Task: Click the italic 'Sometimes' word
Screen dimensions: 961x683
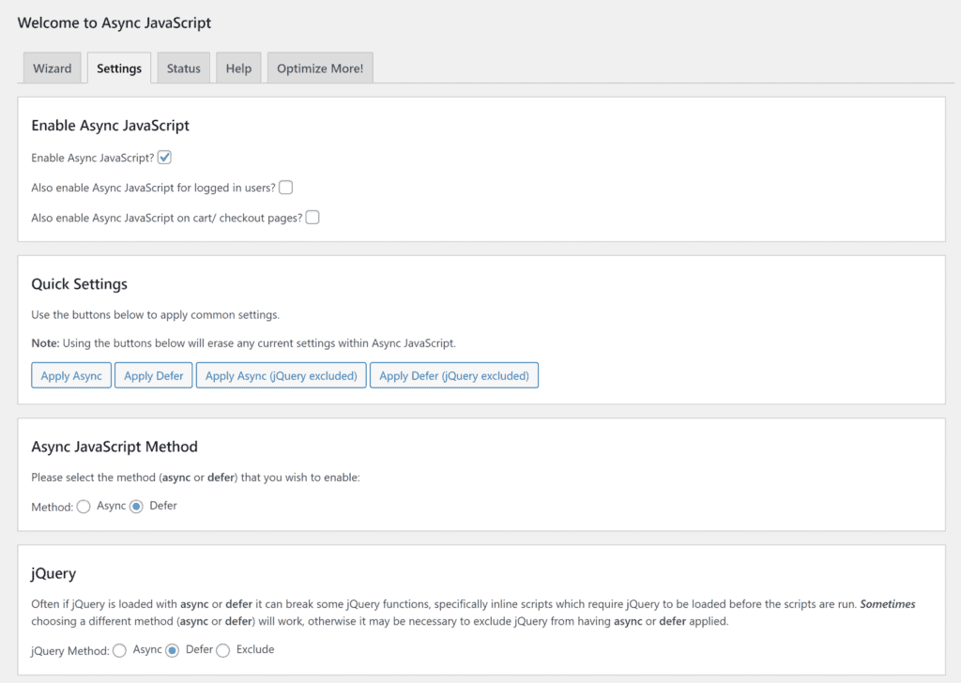Action: [x=888, y=604]
